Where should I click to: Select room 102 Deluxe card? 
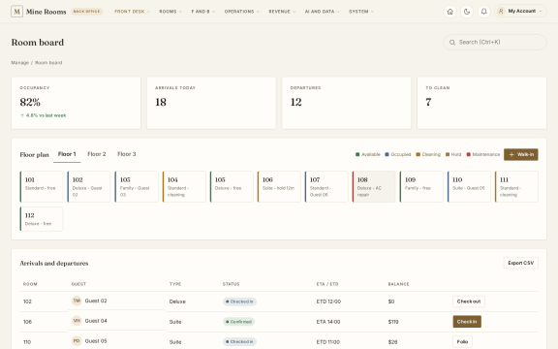click(x=89, y=186)
